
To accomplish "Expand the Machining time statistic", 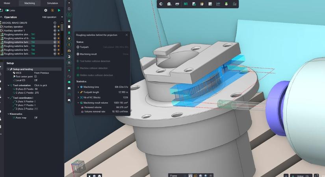I will (x=78, y=87).
